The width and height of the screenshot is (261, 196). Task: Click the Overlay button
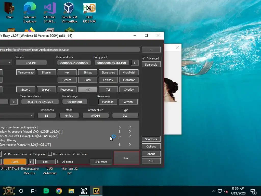point(129,90)
